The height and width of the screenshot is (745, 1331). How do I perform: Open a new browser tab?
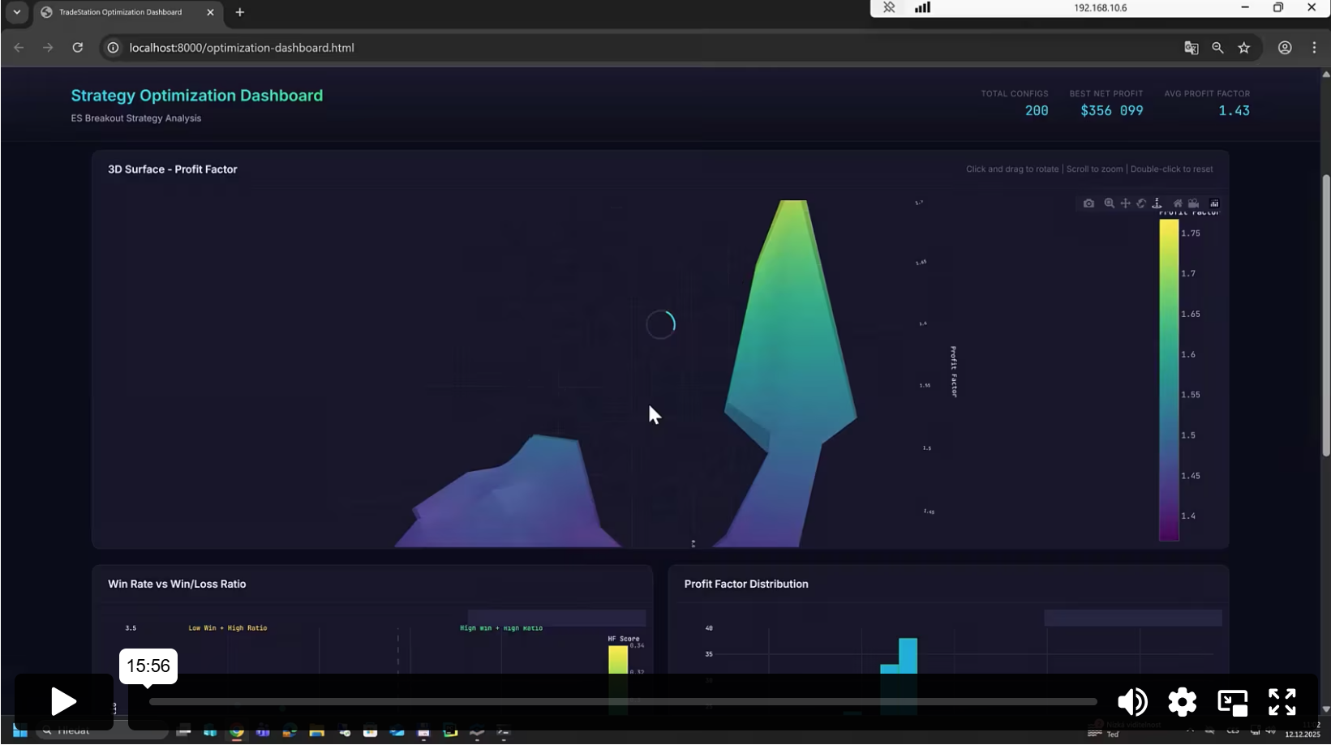pos(239,12)
